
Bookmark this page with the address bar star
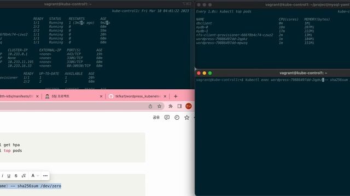tap(159, 106)
